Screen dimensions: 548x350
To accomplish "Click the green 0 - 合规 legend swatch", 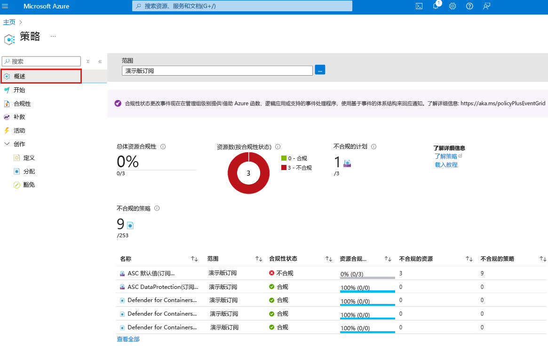I will click(284, 158).
